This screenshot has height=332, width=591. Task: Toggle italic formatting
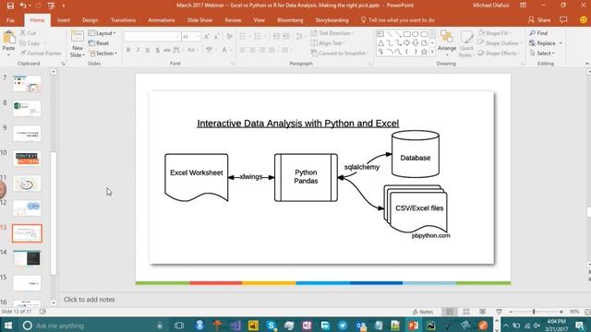point(138,50)
